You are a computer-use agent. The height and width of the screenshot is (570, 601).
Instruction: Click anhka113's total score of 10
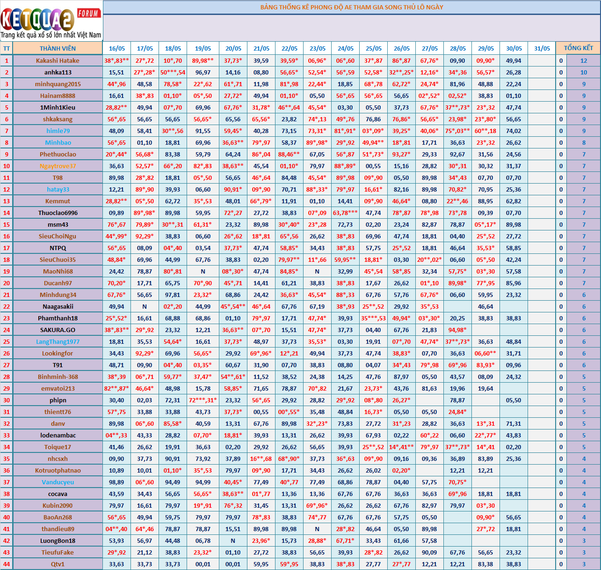pyautogui.click(x=583, y=72)
